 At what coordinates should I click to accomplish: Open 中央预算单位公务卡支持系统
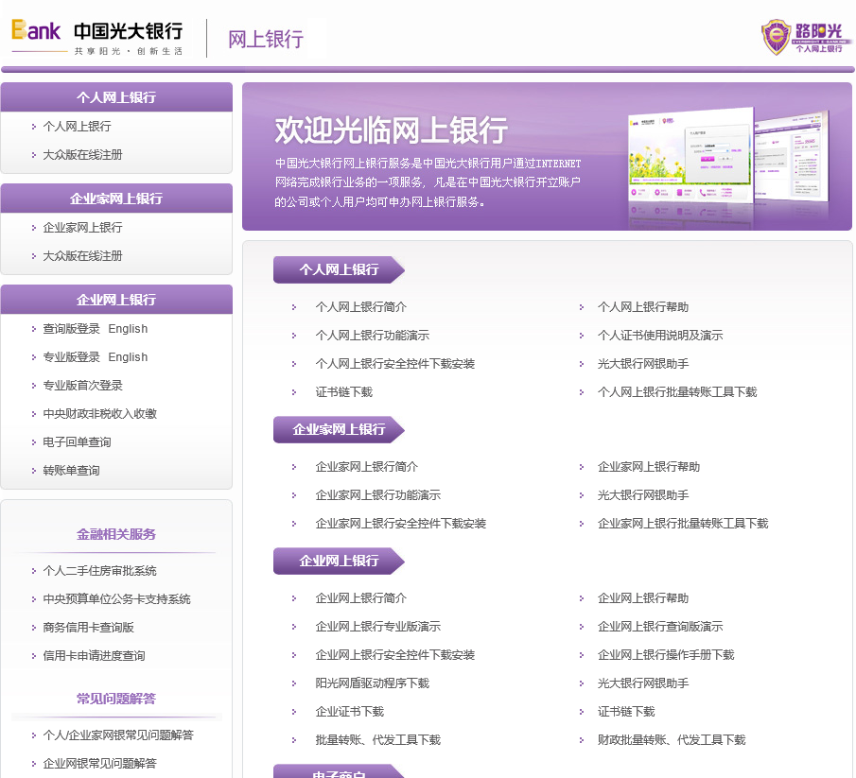point(117,599)
